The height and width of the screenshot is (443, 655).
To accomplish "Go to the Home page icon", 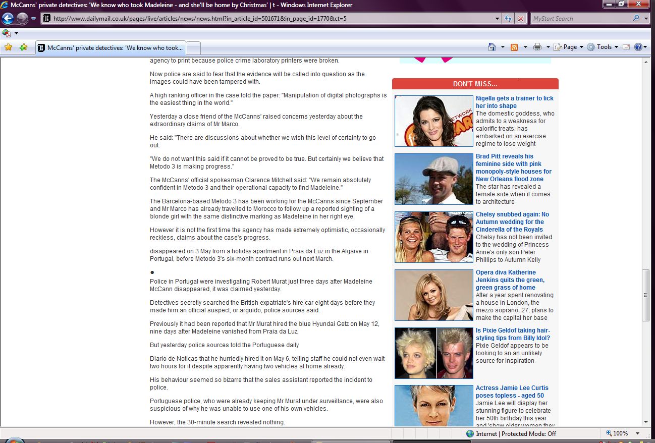I will (492, 47).
